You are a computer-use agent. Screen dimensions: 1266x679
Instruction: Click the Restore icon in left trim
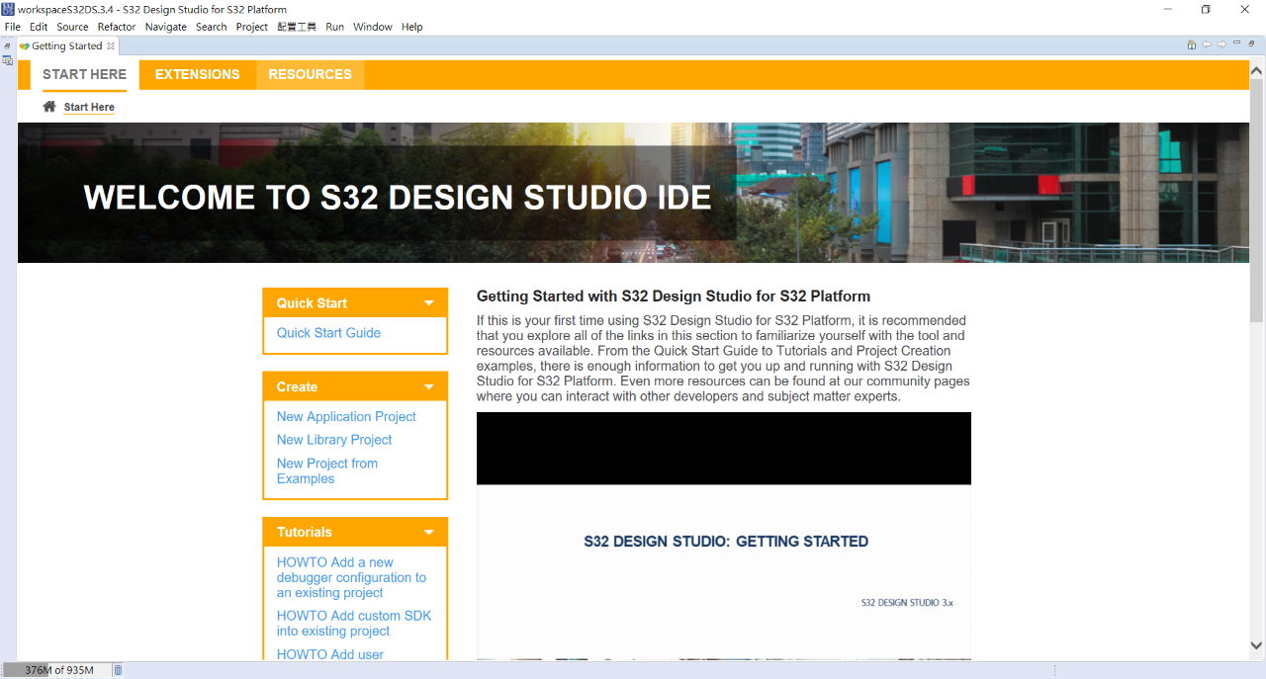coord(8,45)
